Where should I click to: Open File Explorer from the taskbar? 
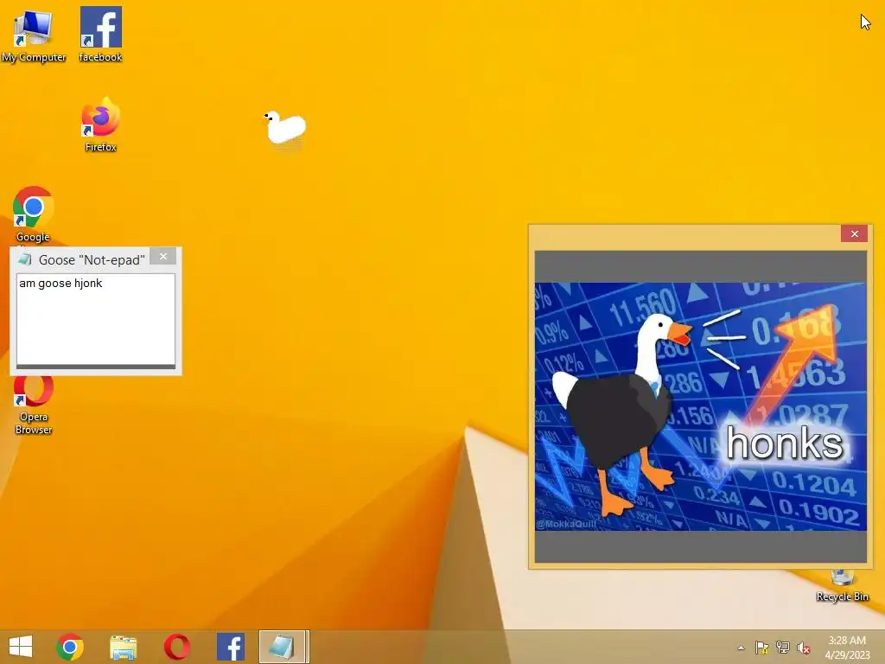point(123,647)
